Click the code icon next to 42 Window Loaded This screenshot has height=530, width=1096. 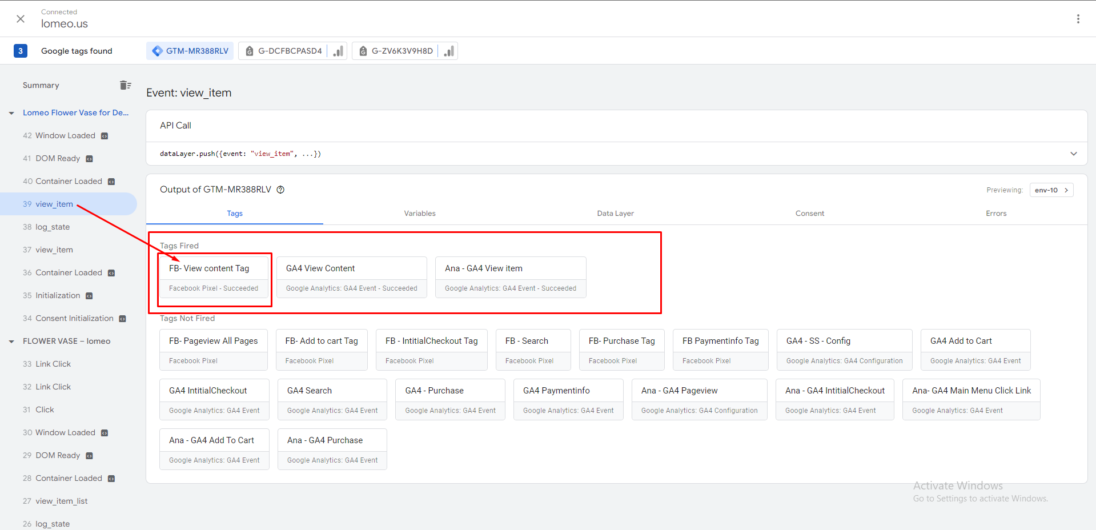(x=105, y=136)
